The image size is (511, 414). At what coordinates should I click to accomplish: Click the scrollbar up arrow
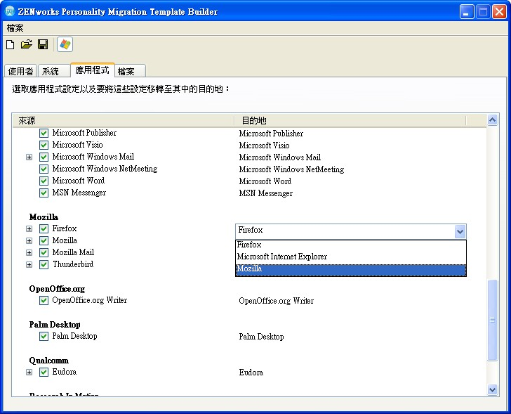click(x=492, y=120)
